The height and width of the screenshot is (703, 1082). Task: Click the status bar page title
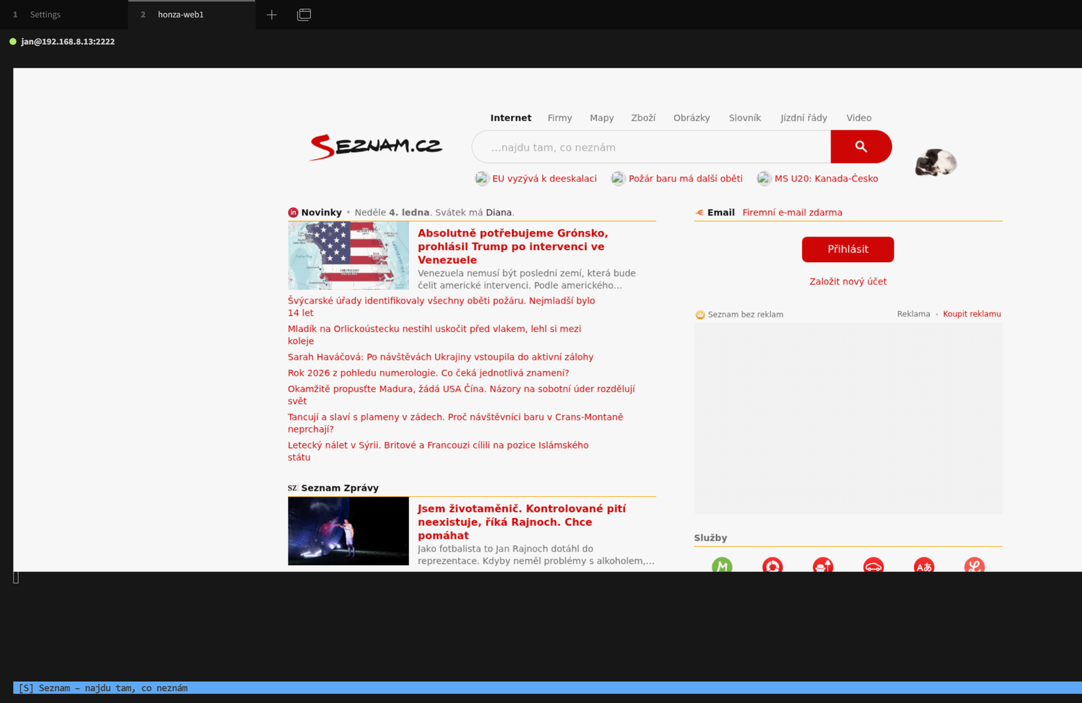point(113,688)
